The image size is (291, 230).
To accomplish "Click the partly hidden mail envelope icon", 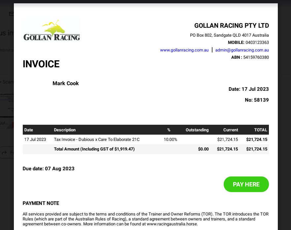I will pos(12,14).
